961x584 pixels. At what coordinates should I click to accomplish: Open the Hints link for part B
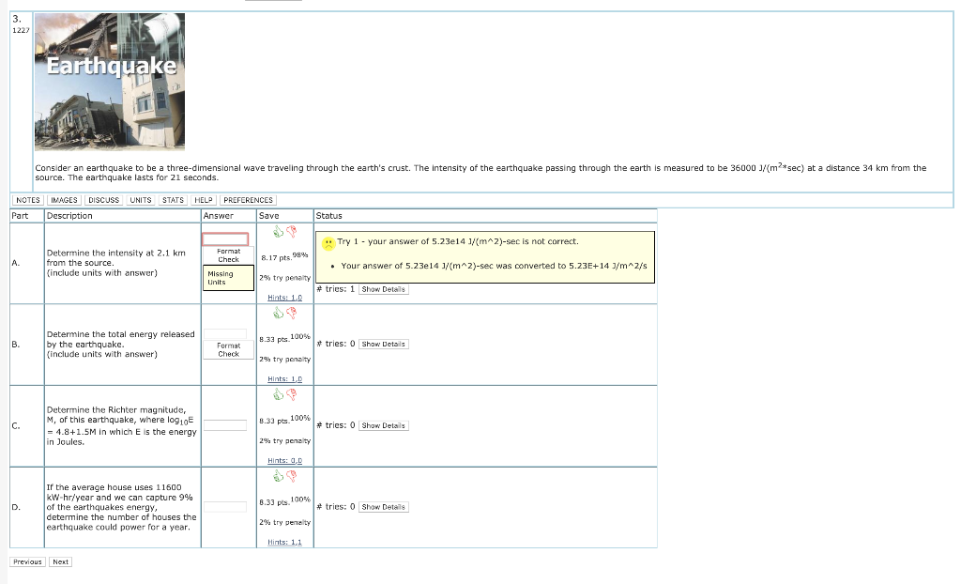pyautogui.click(x=284, y=379)
